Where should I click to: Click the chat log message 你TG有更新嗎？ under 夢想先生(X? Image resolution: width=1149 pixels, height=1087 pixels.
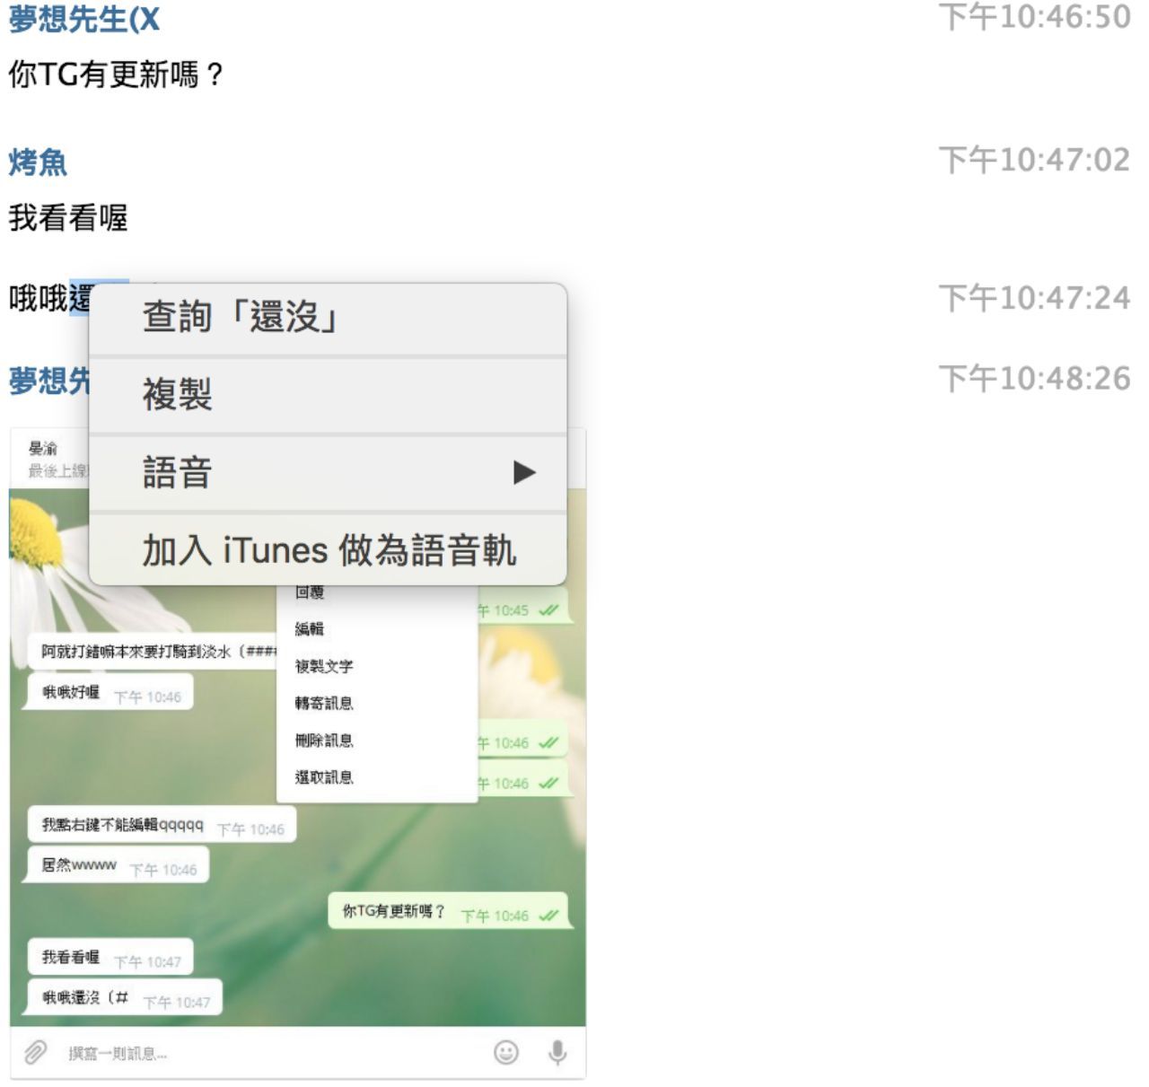tap(116, 75)
